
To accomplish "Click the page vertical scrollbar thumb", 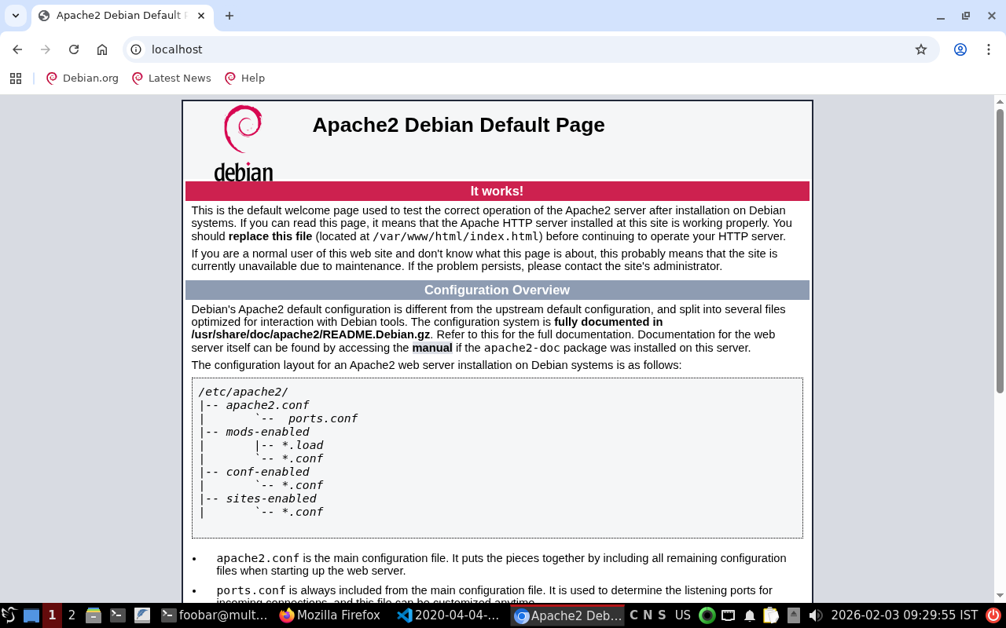I will coord(1000,251).
